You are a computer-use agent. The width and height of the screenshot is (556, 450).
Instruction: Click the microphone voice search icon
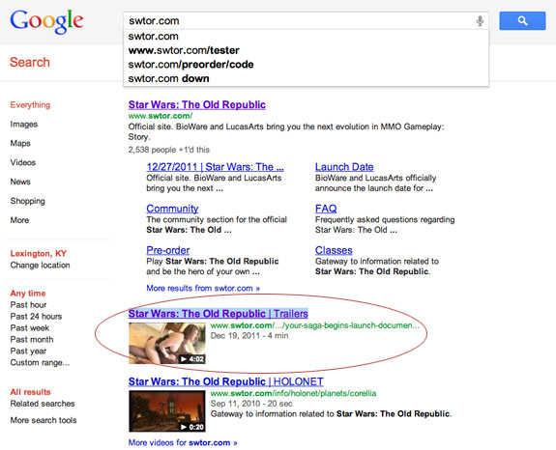[480, 21]
